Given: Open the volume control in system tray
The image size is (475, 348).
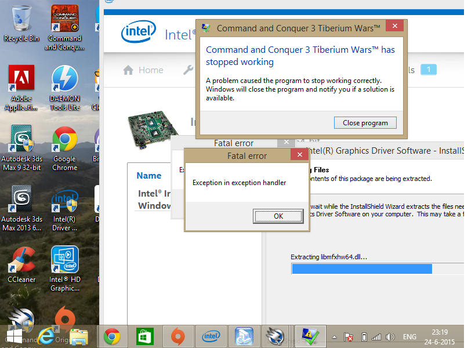Looking at the screenshot, I should [390, 337].
